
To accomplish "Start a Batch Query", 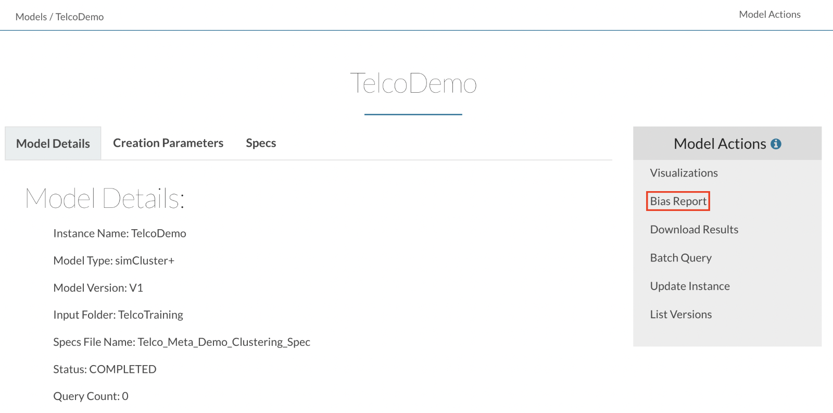I will tap(680, 258).
